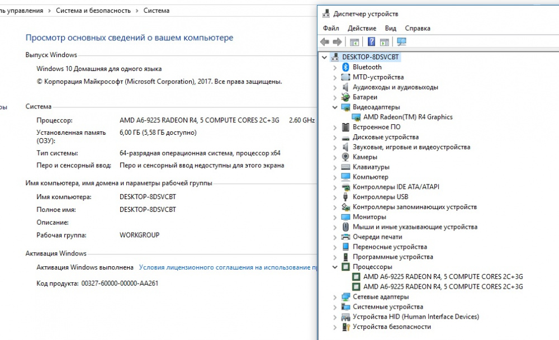Expand the Переносные устройства category
Screen dimensions: 559x340
pyautogui.click(x=335, y=247)
